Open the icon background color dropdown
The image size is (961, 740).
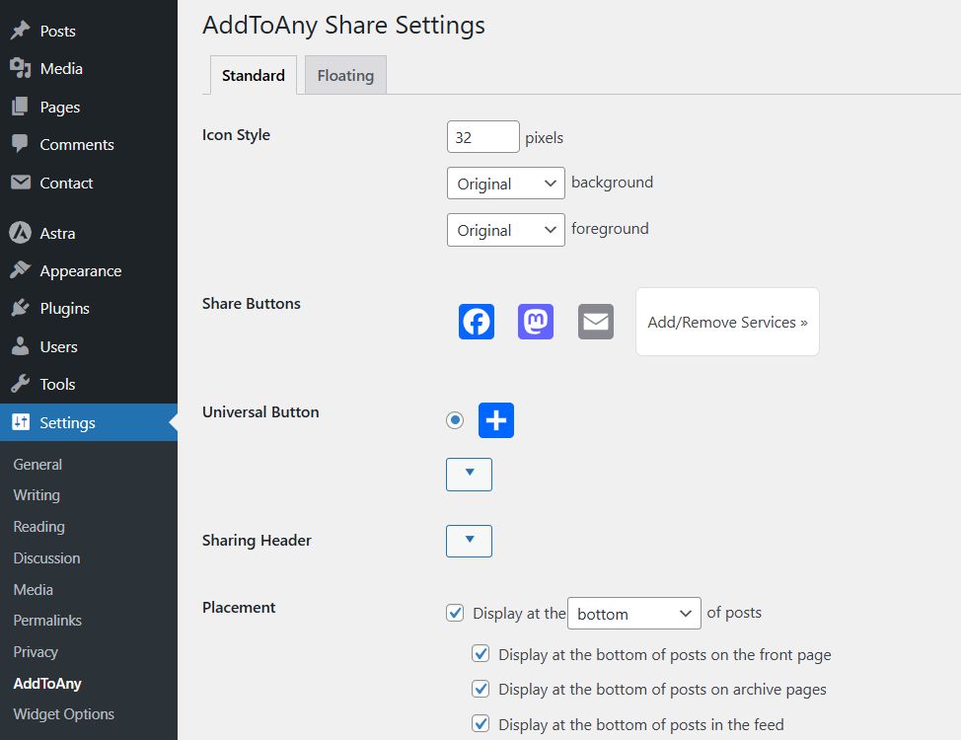(505, 184)
